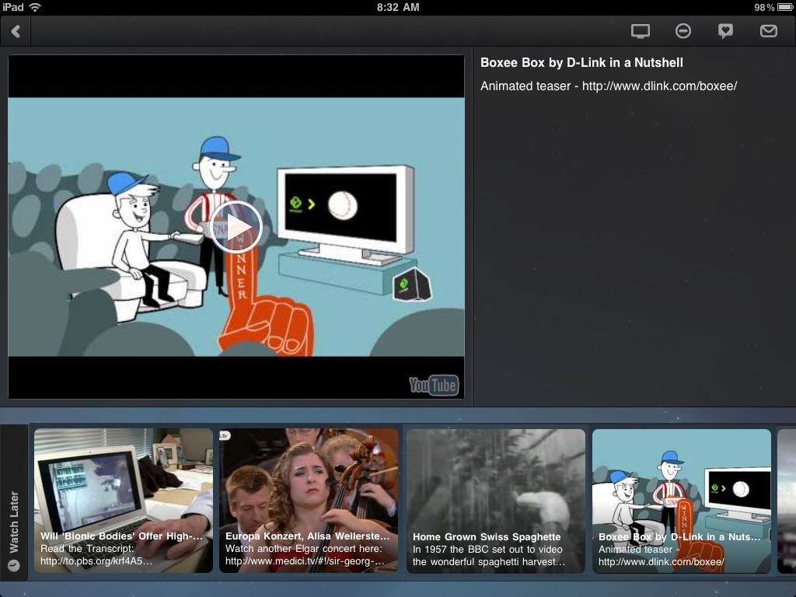Play the Boxee Box video
Screen dimensions: 796x597
236,227
